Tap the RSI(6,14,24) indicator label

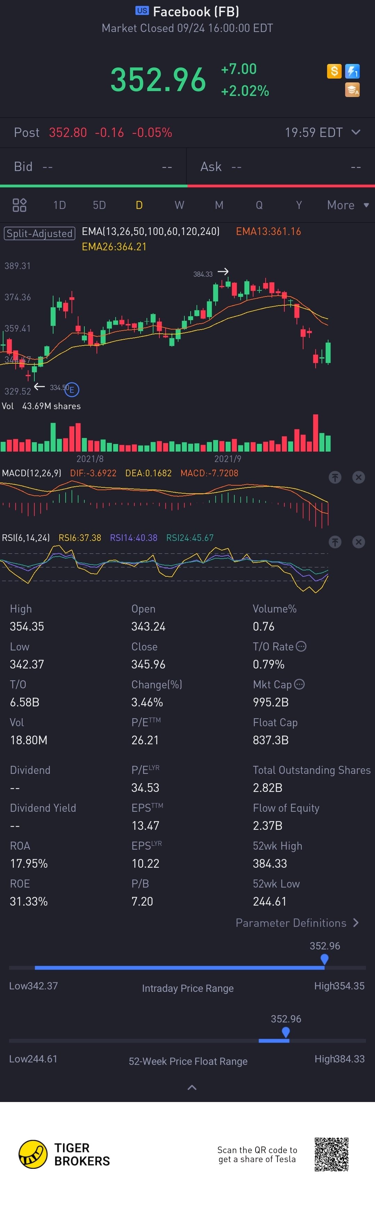click(x=26, y=538)
